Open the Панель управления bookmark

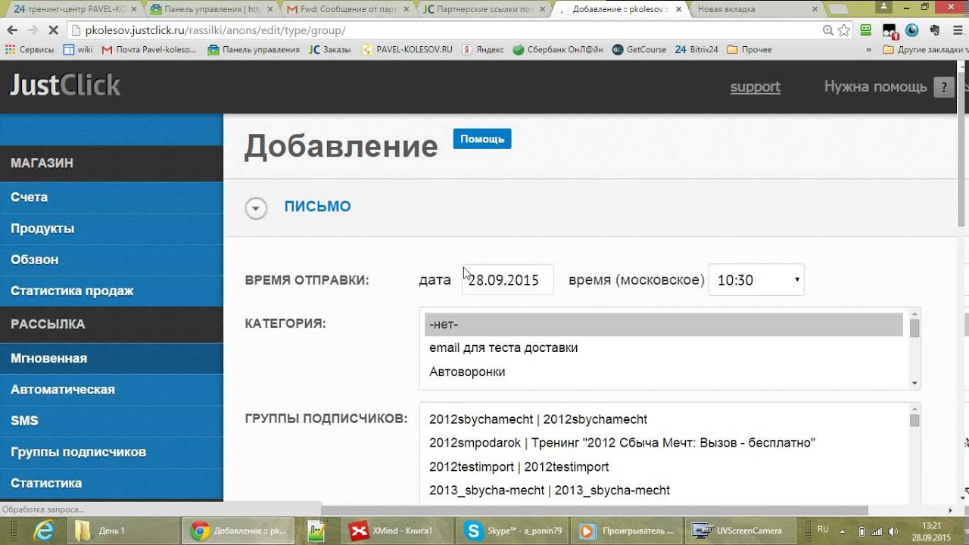point(254,49)
